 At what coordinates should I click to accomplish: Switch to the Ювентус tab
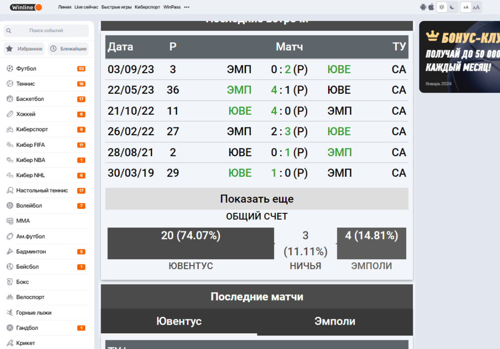tap(179, 321)
